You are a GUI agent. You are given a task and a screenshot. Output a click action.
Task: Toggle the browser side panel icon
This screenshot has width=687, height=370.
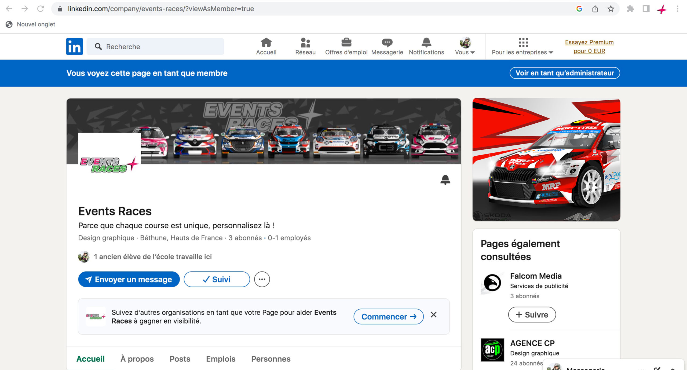click(x=646, y=9)
